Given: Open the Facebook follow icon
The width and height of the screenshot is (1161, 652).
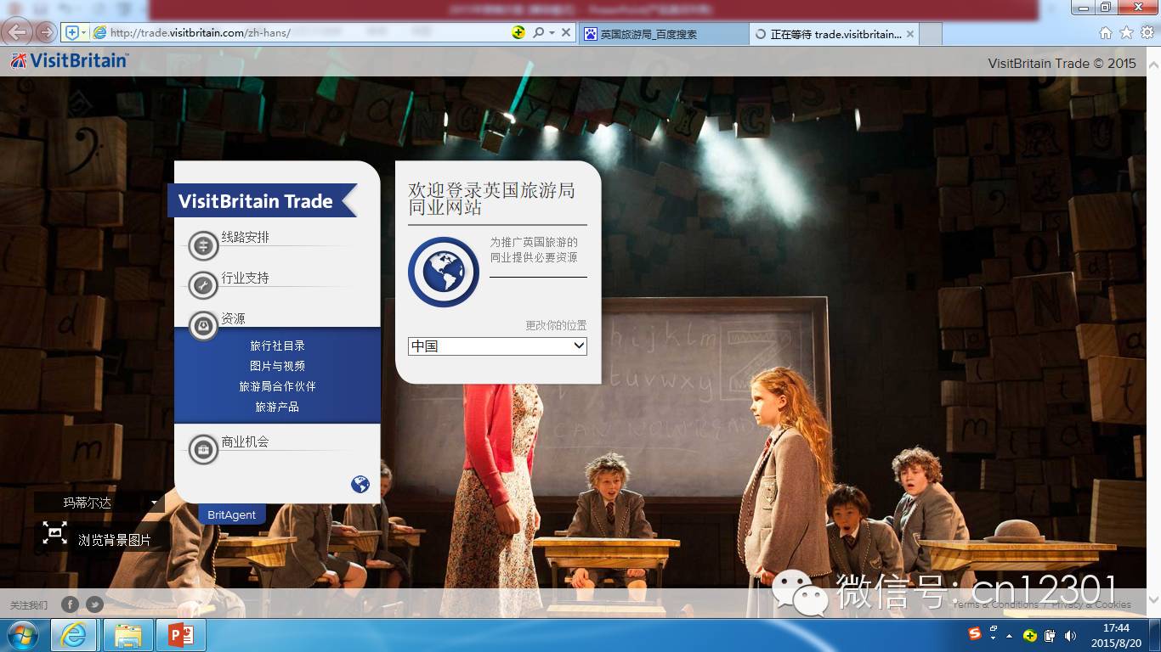Looking at the screenshot, I should click(70, 604).
